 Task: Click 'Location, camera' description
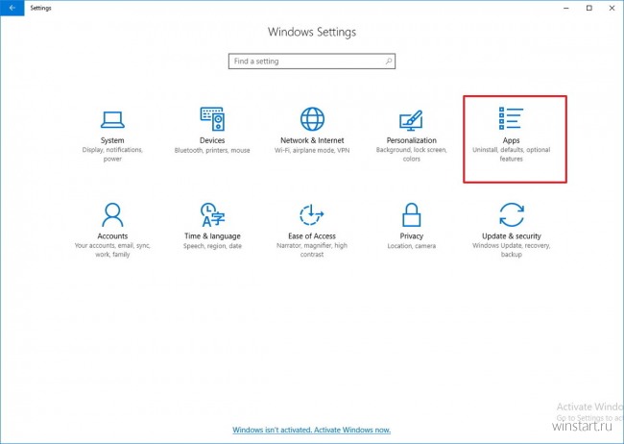point(412,246)
